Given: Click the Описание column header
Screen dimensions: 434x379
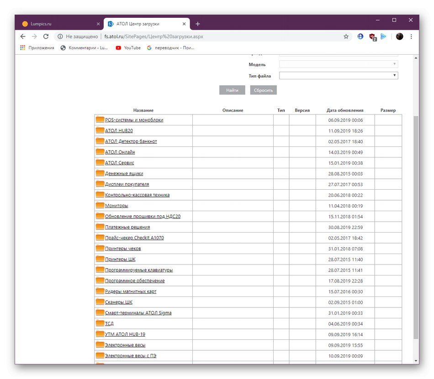Looking at the screenshot, I should click(x=233, y=110).
